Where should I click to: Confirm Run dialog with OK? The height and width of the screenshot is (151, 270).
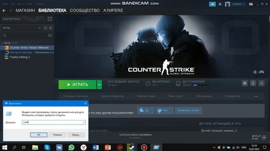click(38, 135)
